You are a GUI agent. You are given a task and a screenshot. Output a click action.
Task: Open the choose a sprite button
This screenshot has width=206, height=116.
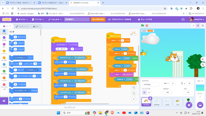click(x=189, y=105)
